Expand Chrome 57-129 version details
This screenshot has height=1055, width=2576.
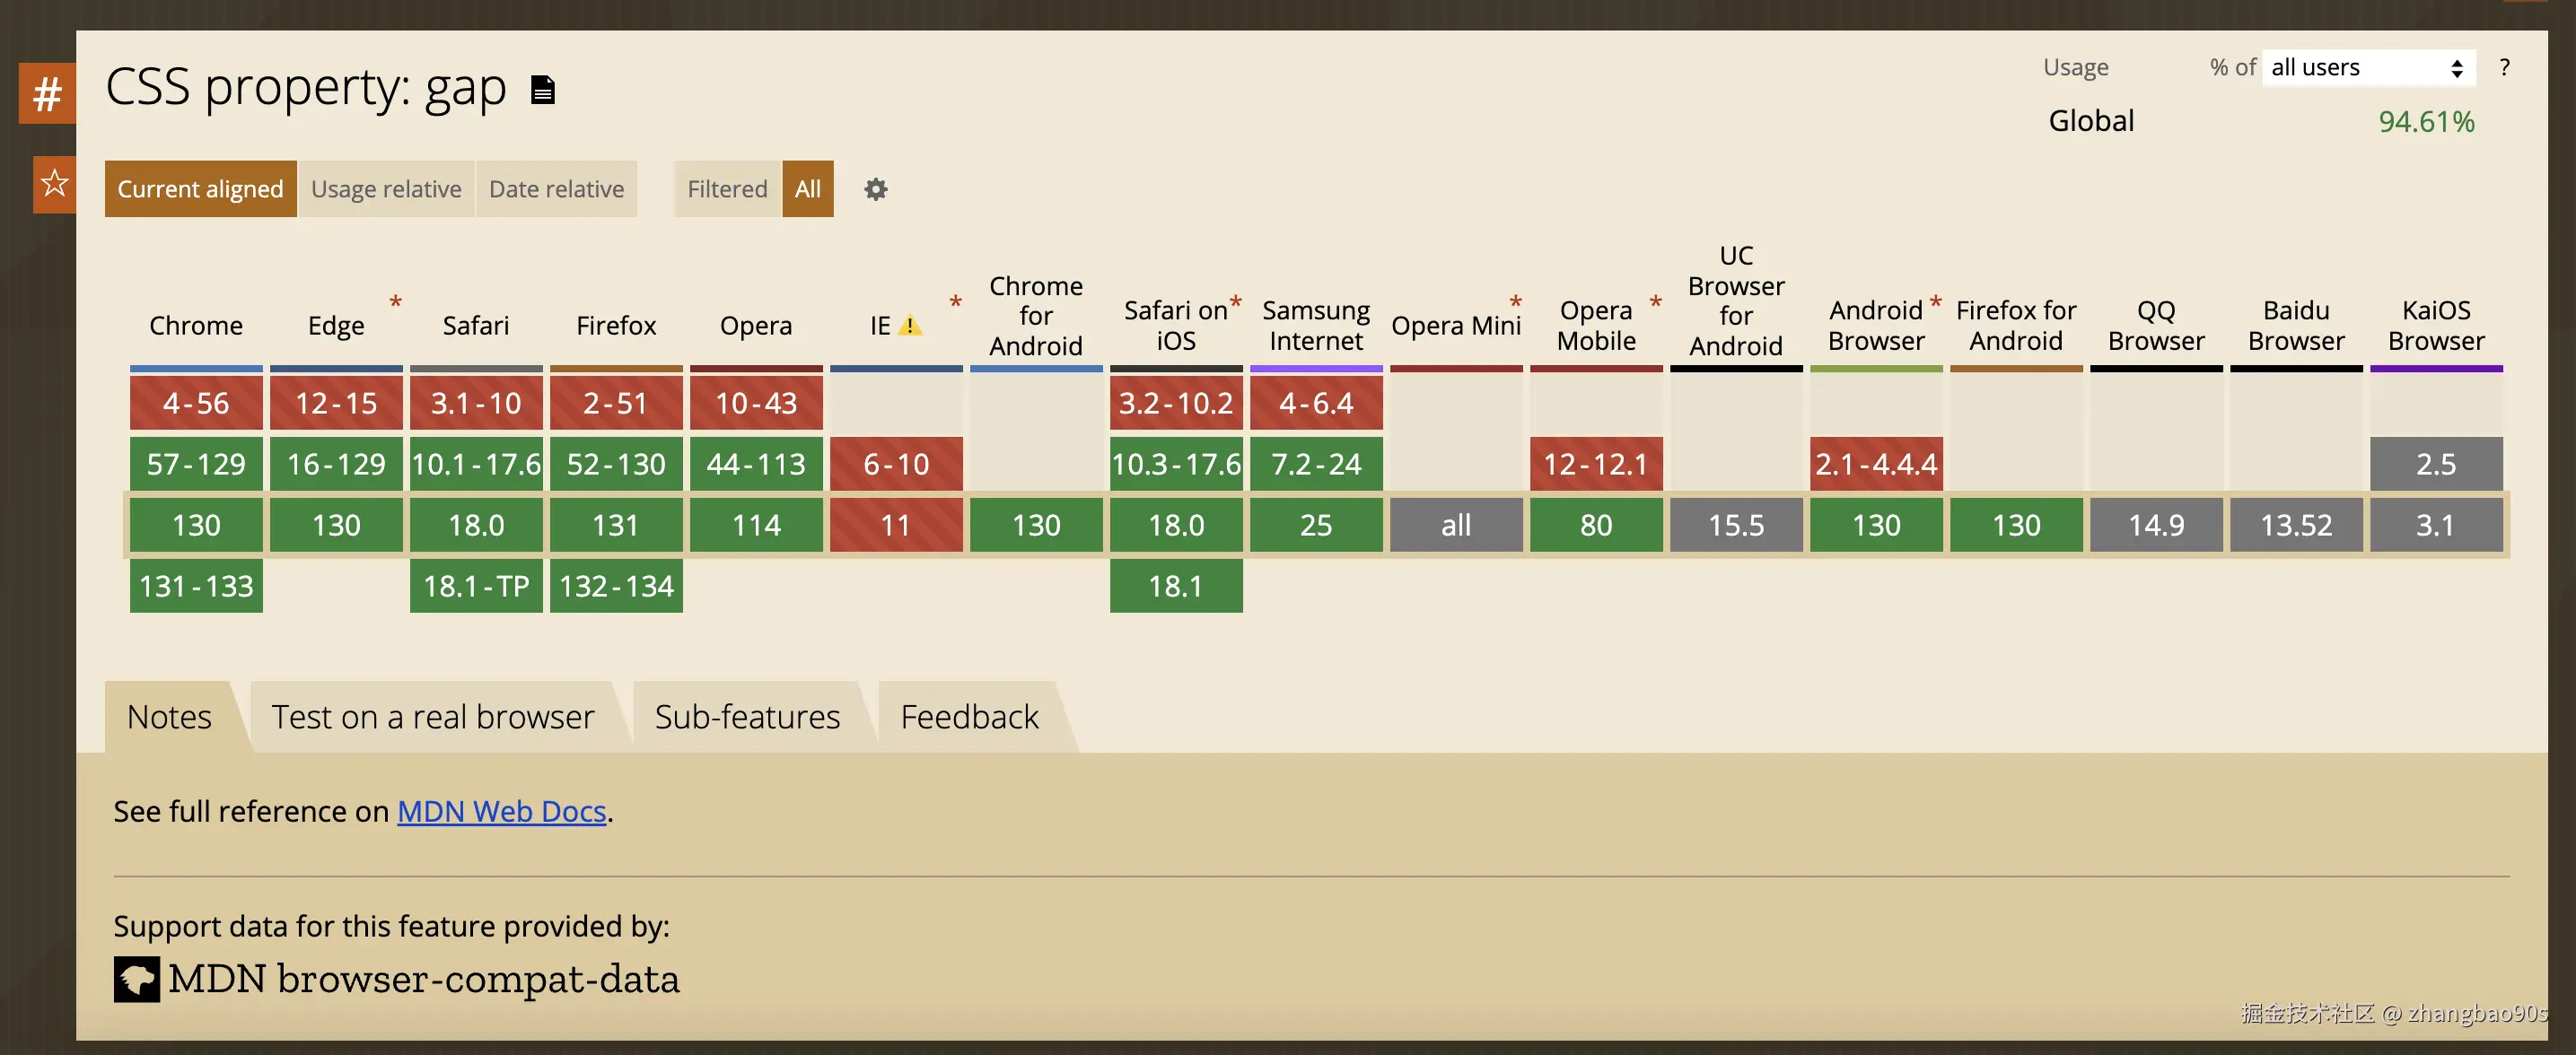pos(196,464)
